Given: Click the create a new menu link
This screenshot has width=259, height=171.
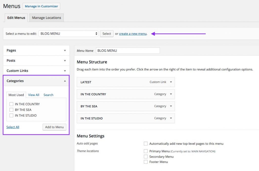Looking at the screenshot, I should pos(133,34).
